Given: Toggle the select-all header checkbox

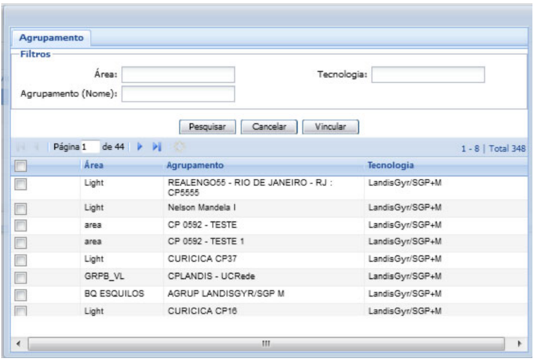Looking at the screenshot, I should 20,166.
